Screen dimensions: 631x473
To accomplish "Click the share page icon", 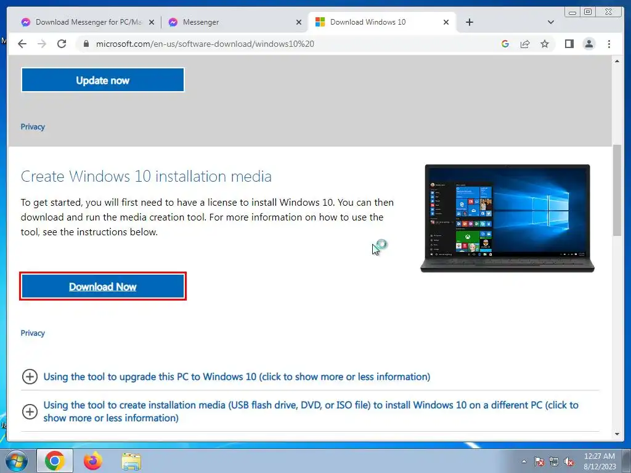I will (525, 44).
